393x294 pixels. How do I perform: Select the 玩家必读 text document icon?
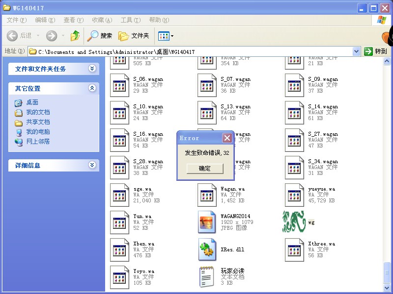207,277
